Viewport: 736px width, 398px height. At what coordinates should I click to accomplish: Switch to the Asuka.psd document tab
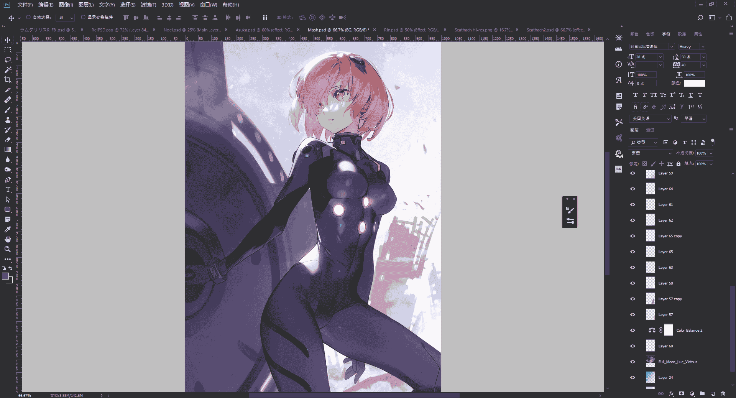tap(264, 30)
